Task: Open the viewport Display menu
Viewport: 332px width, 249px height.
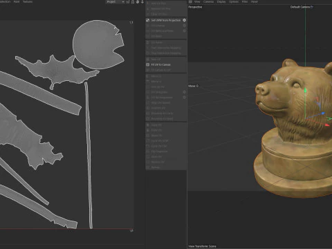Action: click(221, 1)
